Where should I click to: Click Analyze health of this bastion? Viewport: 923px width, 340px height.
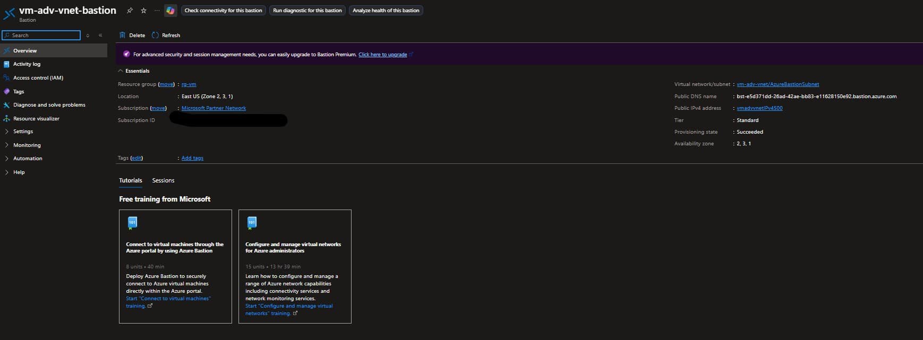(386, 10)
